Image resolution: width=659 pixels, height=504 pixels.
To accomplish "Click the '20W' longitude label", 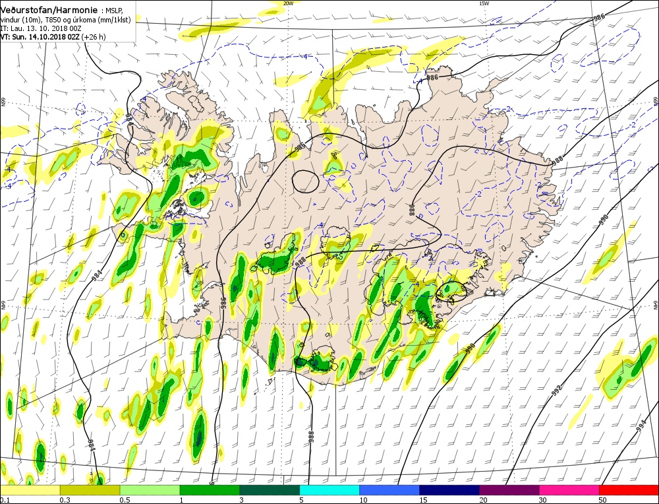I will coord(288,3).
